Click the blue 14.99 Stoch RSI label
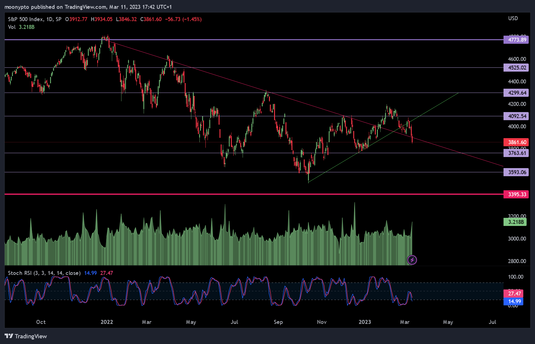Viewport: 535px width, 344px height. coord(514,301)
